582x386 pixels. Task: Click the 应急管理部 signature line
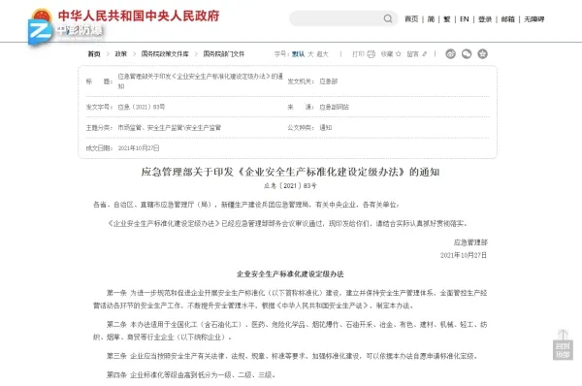pyautogui.click(x=470, y=242)
